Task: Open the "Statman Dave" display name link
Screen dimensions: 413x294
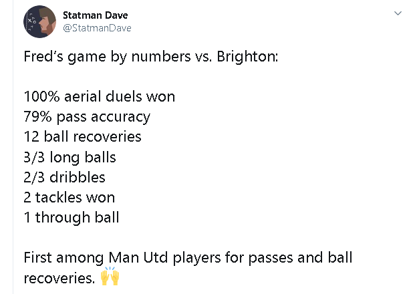Action: [x=96, y=15]
